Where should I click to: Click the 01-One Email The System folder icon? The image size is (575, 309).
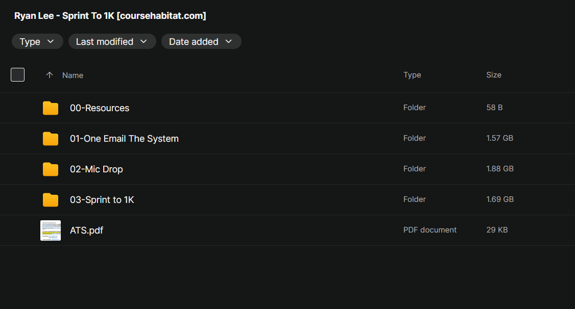point(51,139)
